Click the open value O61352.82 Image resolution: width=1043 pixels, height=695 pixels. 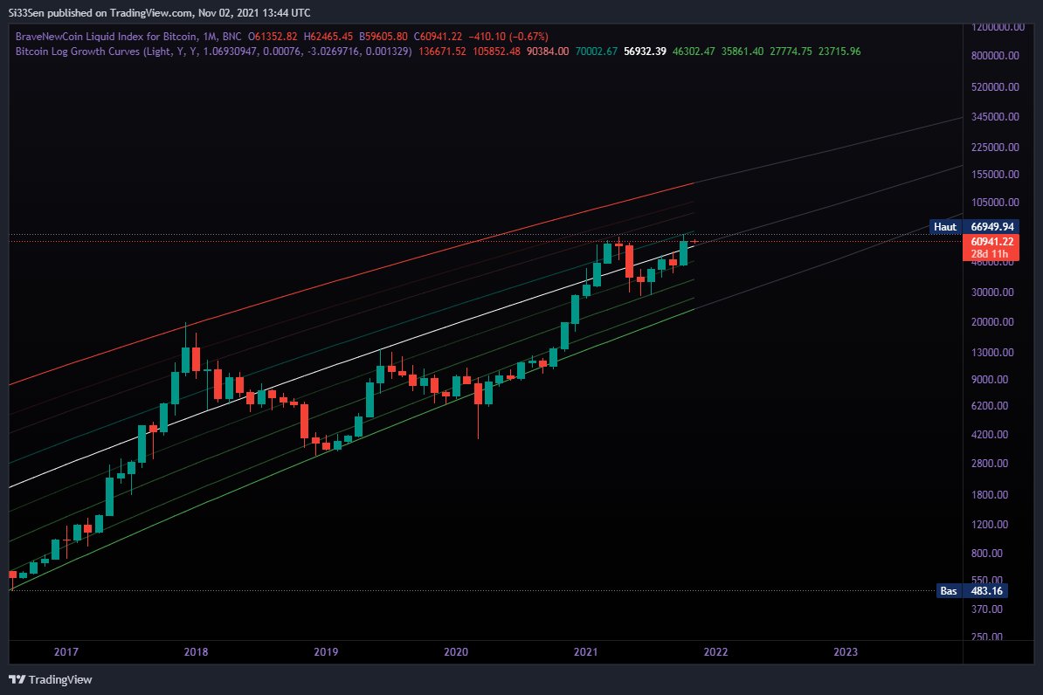click(273, 37)
